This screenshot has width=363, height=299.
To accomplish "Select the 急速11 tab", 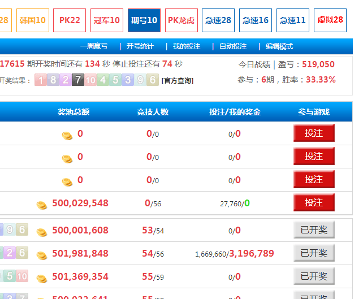I will coord(293,20).
